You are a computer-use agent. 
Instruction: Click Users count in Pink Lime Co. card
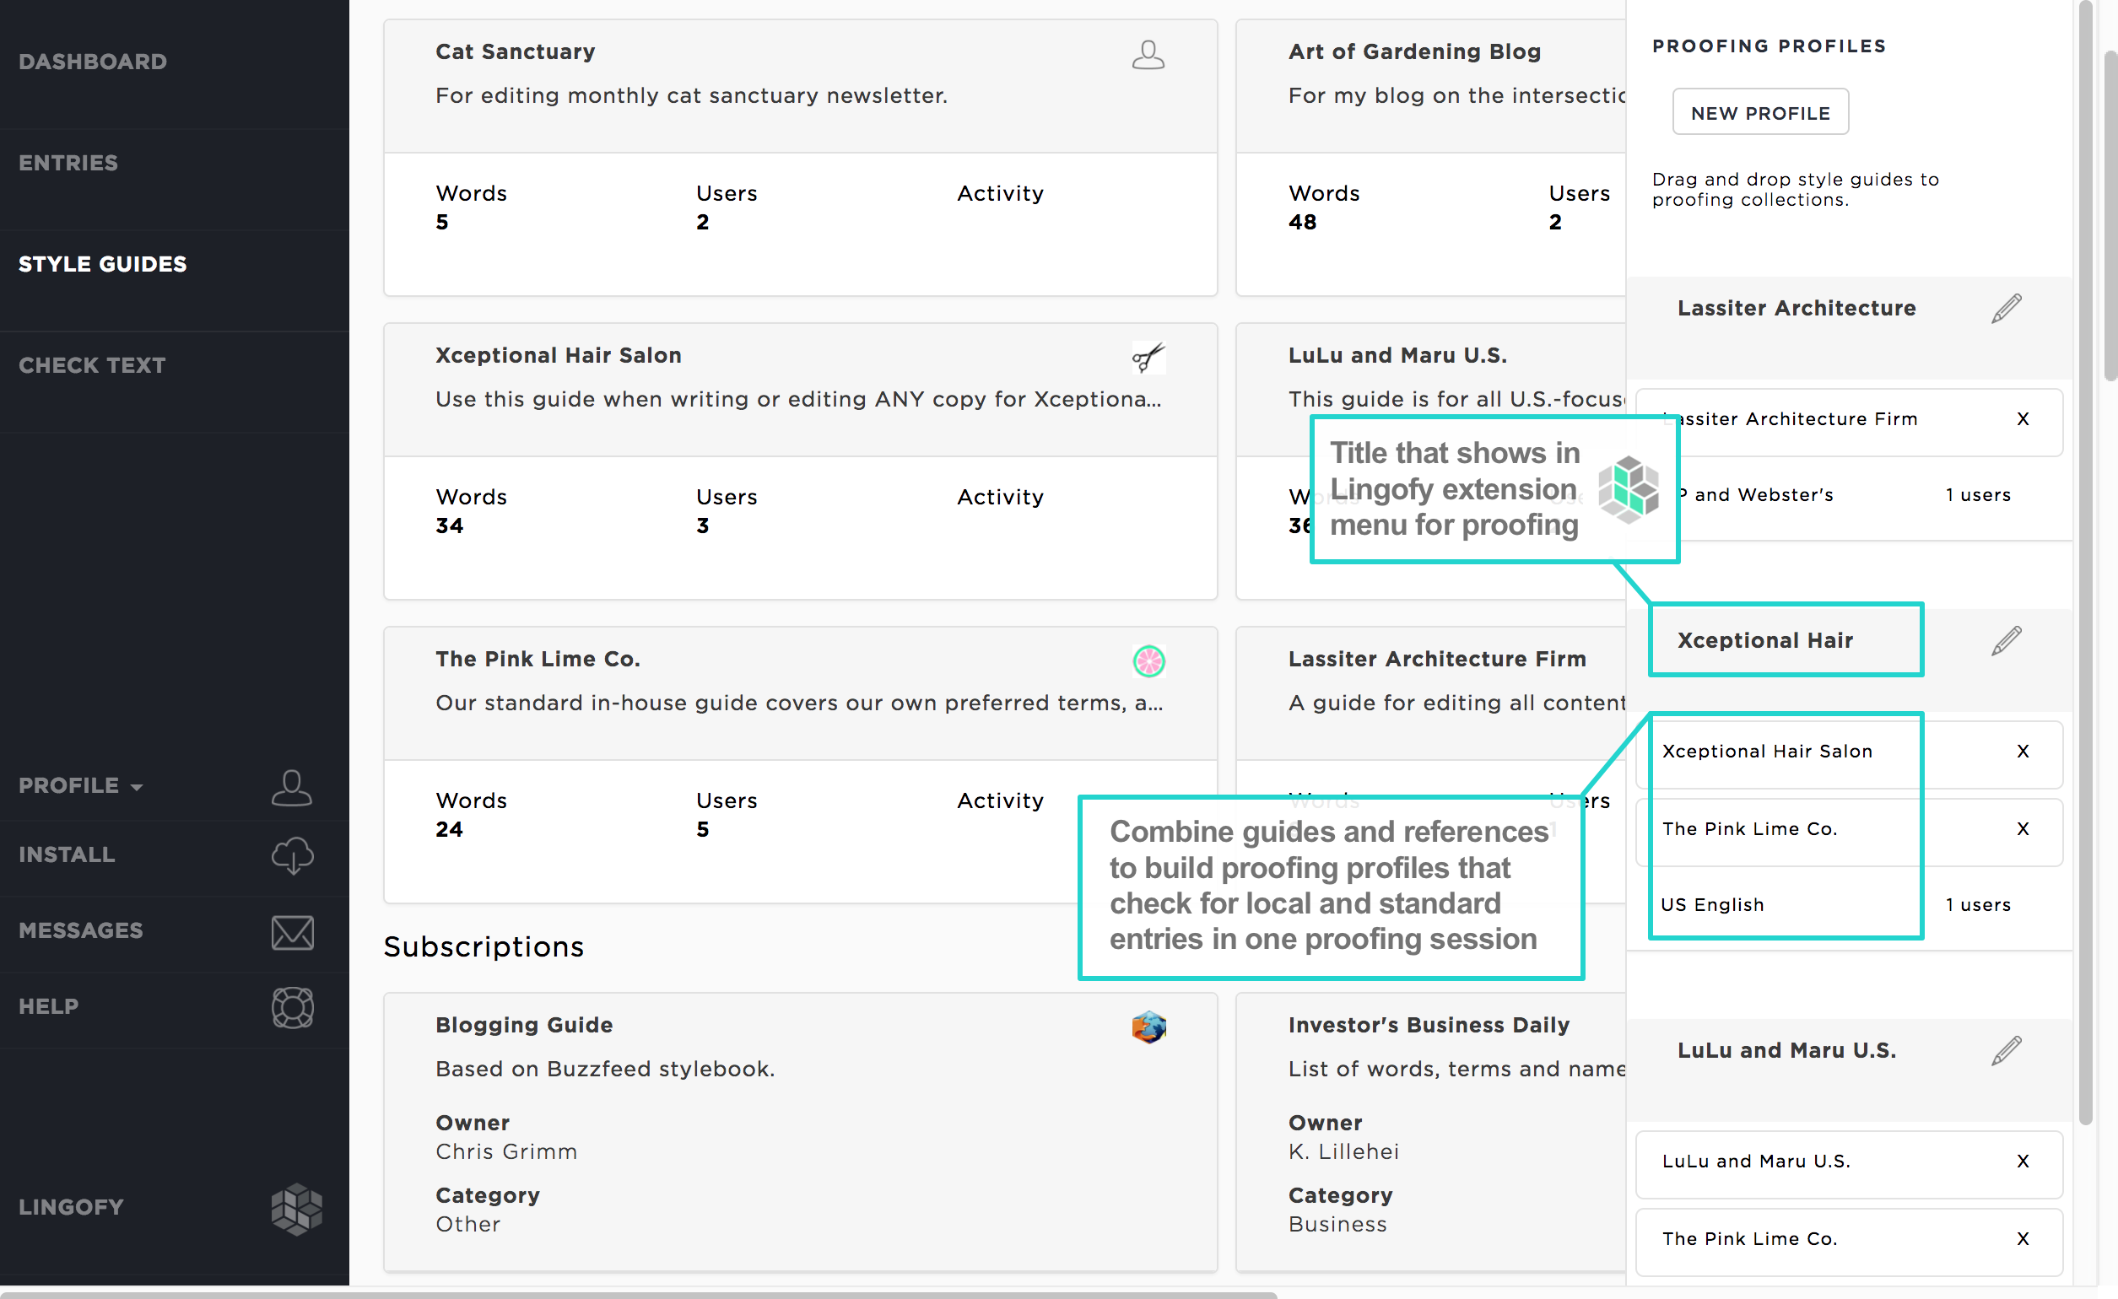[x=701, y=830]
